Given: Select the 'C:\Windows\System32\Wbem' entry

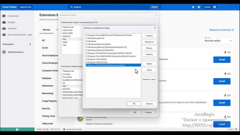Looking at the screenshot, I should (x=113, y=44).
